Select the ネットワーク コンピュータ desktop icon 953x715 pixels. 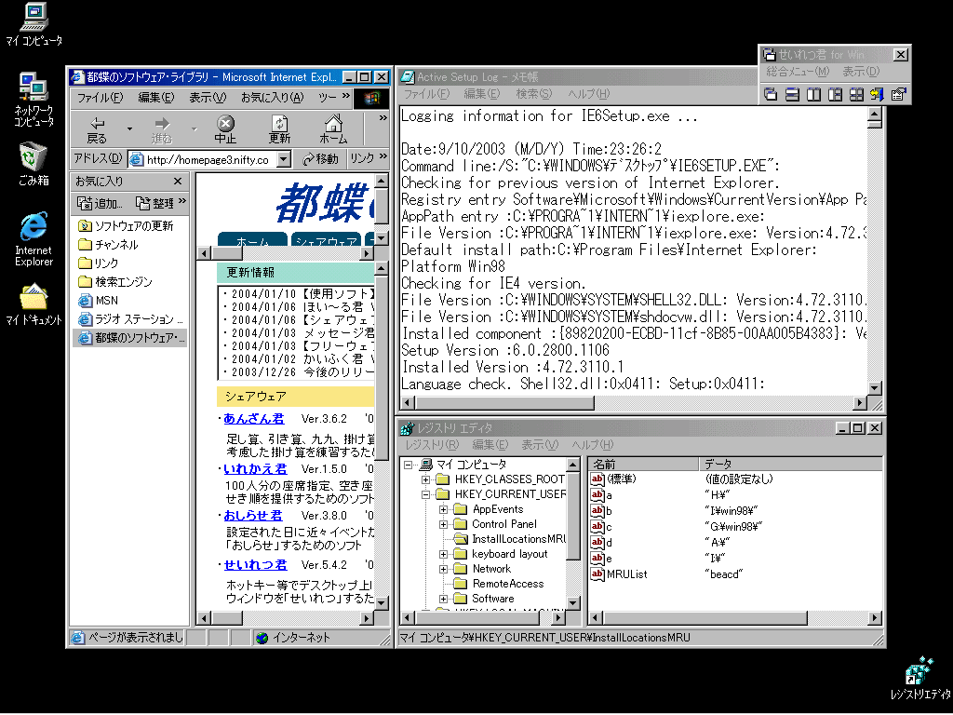34,99
